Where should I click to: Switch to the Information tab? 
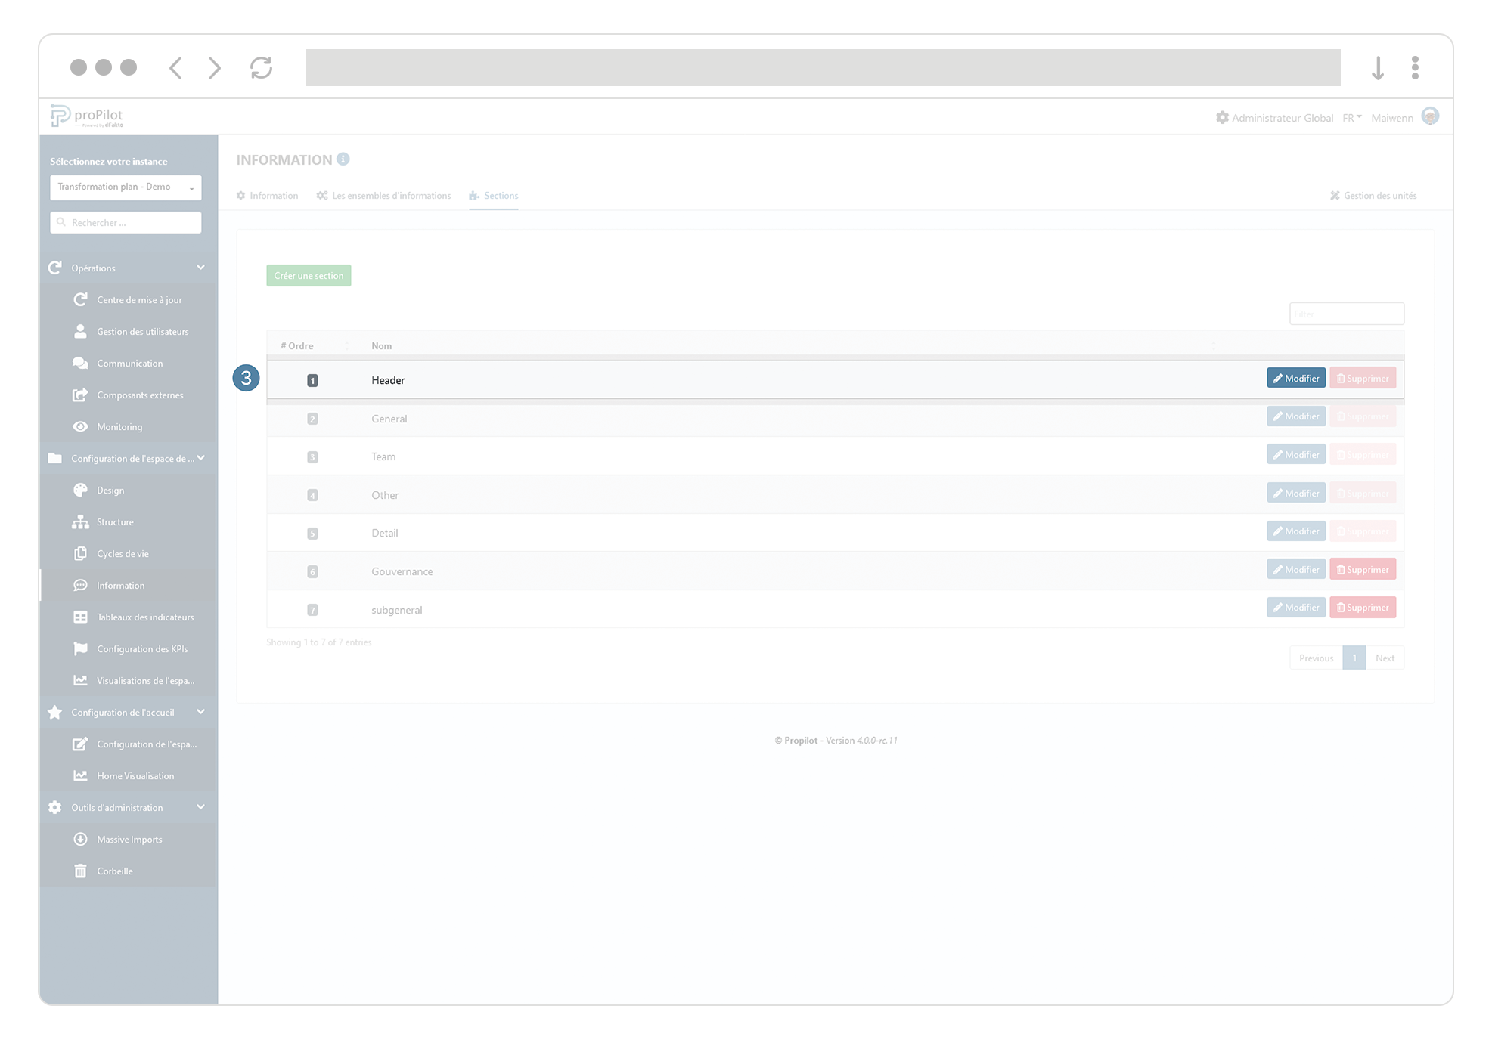[267, 196]
